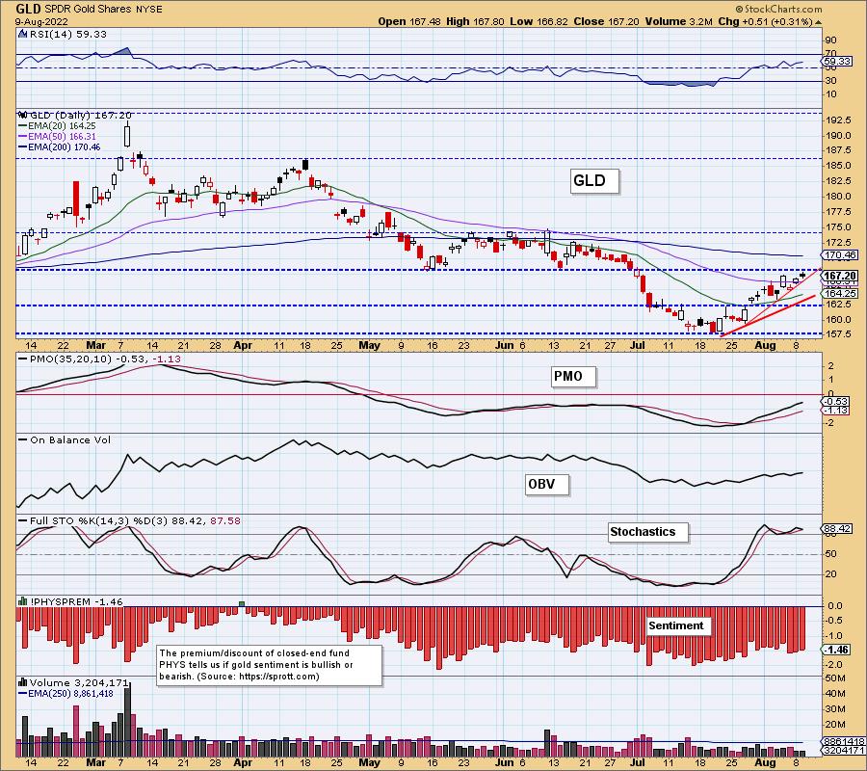Click the 'Close 167.20' value
Viewport: 867px width, 771px height.
point(606,21)
